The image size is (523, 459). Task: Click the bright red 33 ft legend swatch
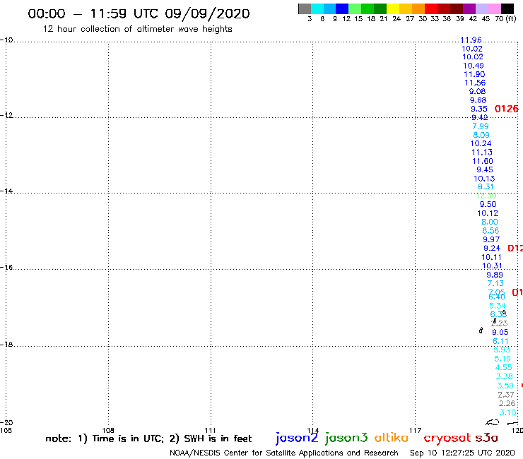coord(431,8)
